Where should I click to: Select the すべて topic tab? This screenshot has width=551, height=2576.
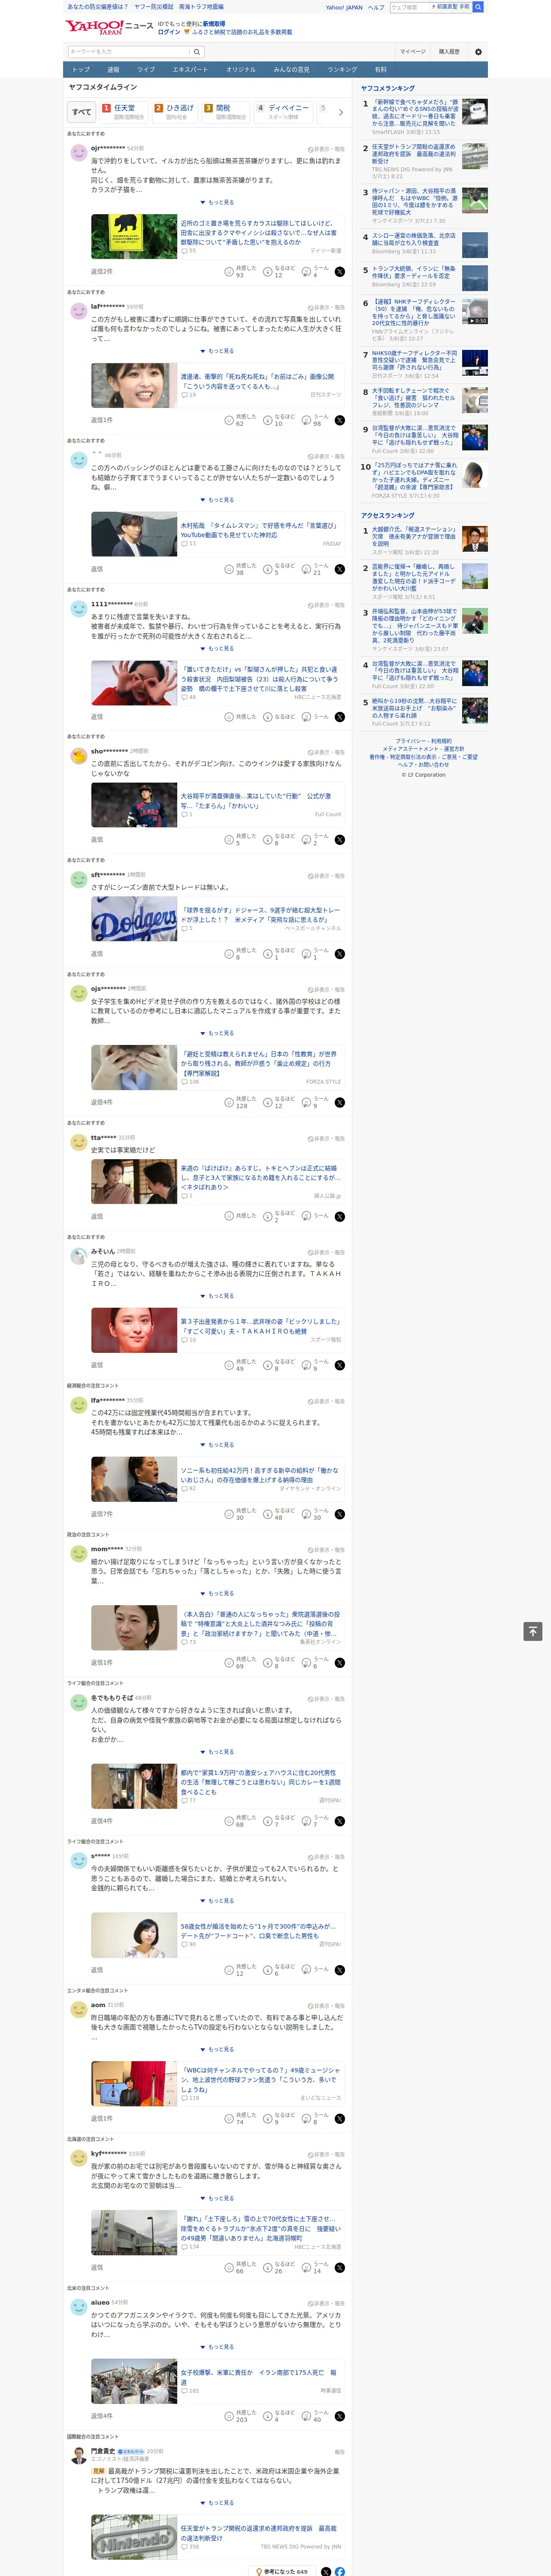coord(82,112)
